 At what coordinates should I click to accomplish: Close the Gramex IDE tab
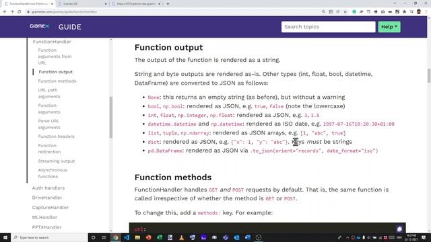pyautogui.click(x=106, y=4)
